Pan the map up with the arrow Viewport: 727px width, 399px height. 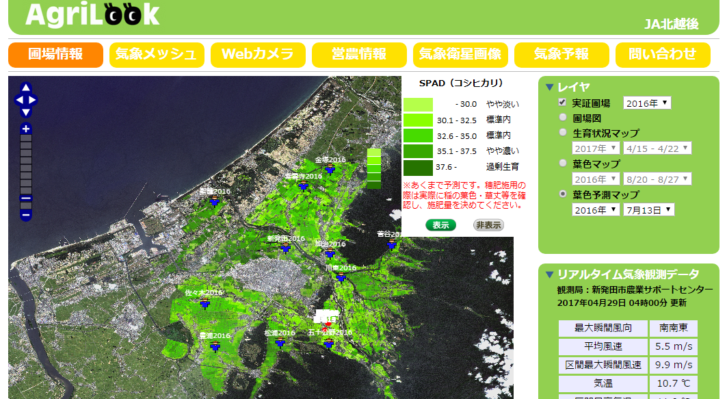[x=26, y=87]
